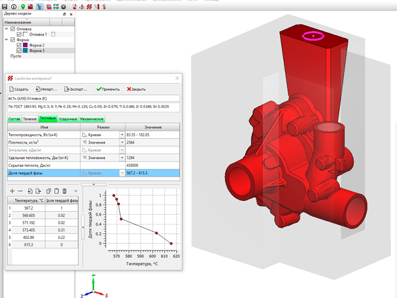Uncheck the Отливка 1 checkbox
The width and height of the screenshot is (397, 298).
pos(19,34)
